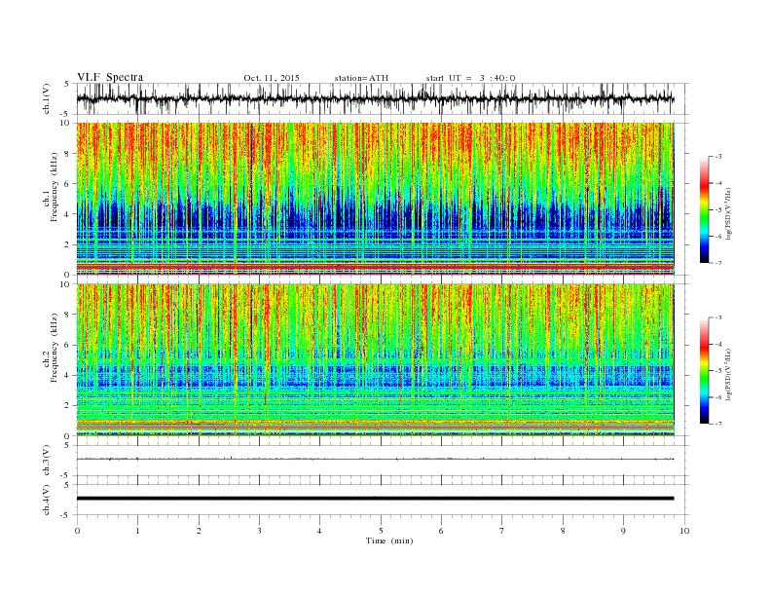Click time axis tick label "9"

click(623, 531)
